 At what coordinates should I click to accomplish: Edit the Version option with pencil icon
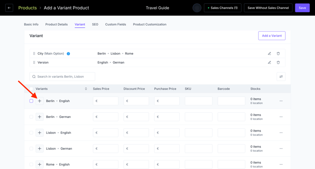(x=269, y=62)
